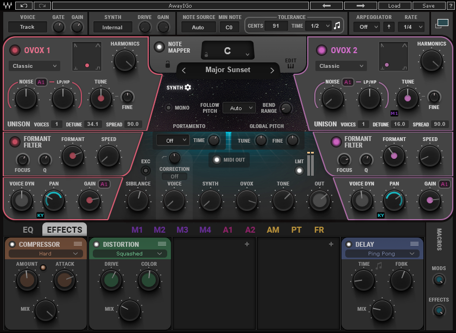Screen dimensions: 456x333
Task: Toggle the tolerance time note sync icon
Action: pyautogui.click(x=337, y=26)
